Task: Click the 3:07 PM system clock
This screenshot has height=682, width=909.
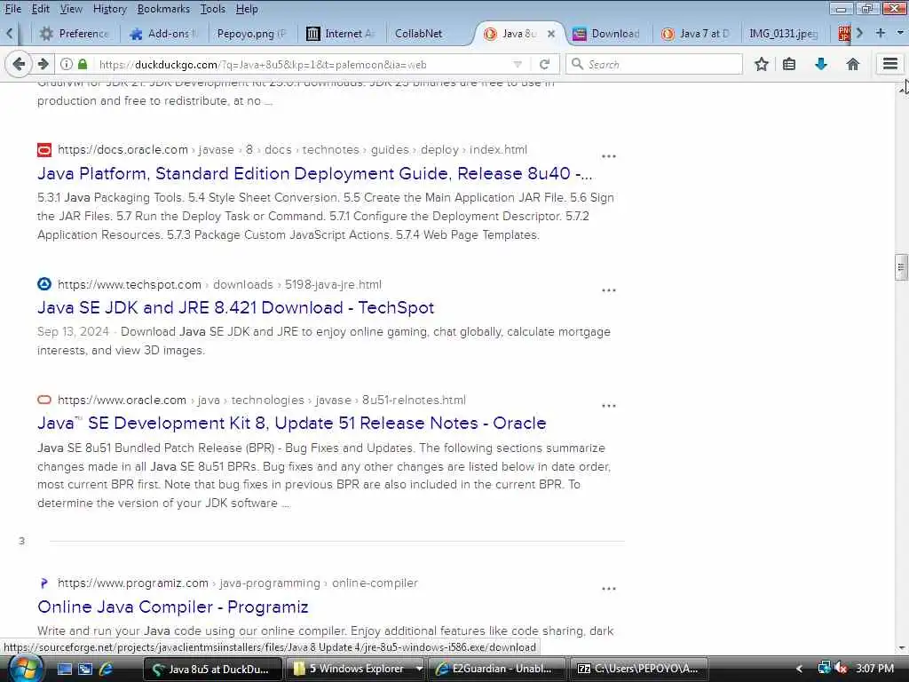Action: pyautogui.click(x=874, y=669)
